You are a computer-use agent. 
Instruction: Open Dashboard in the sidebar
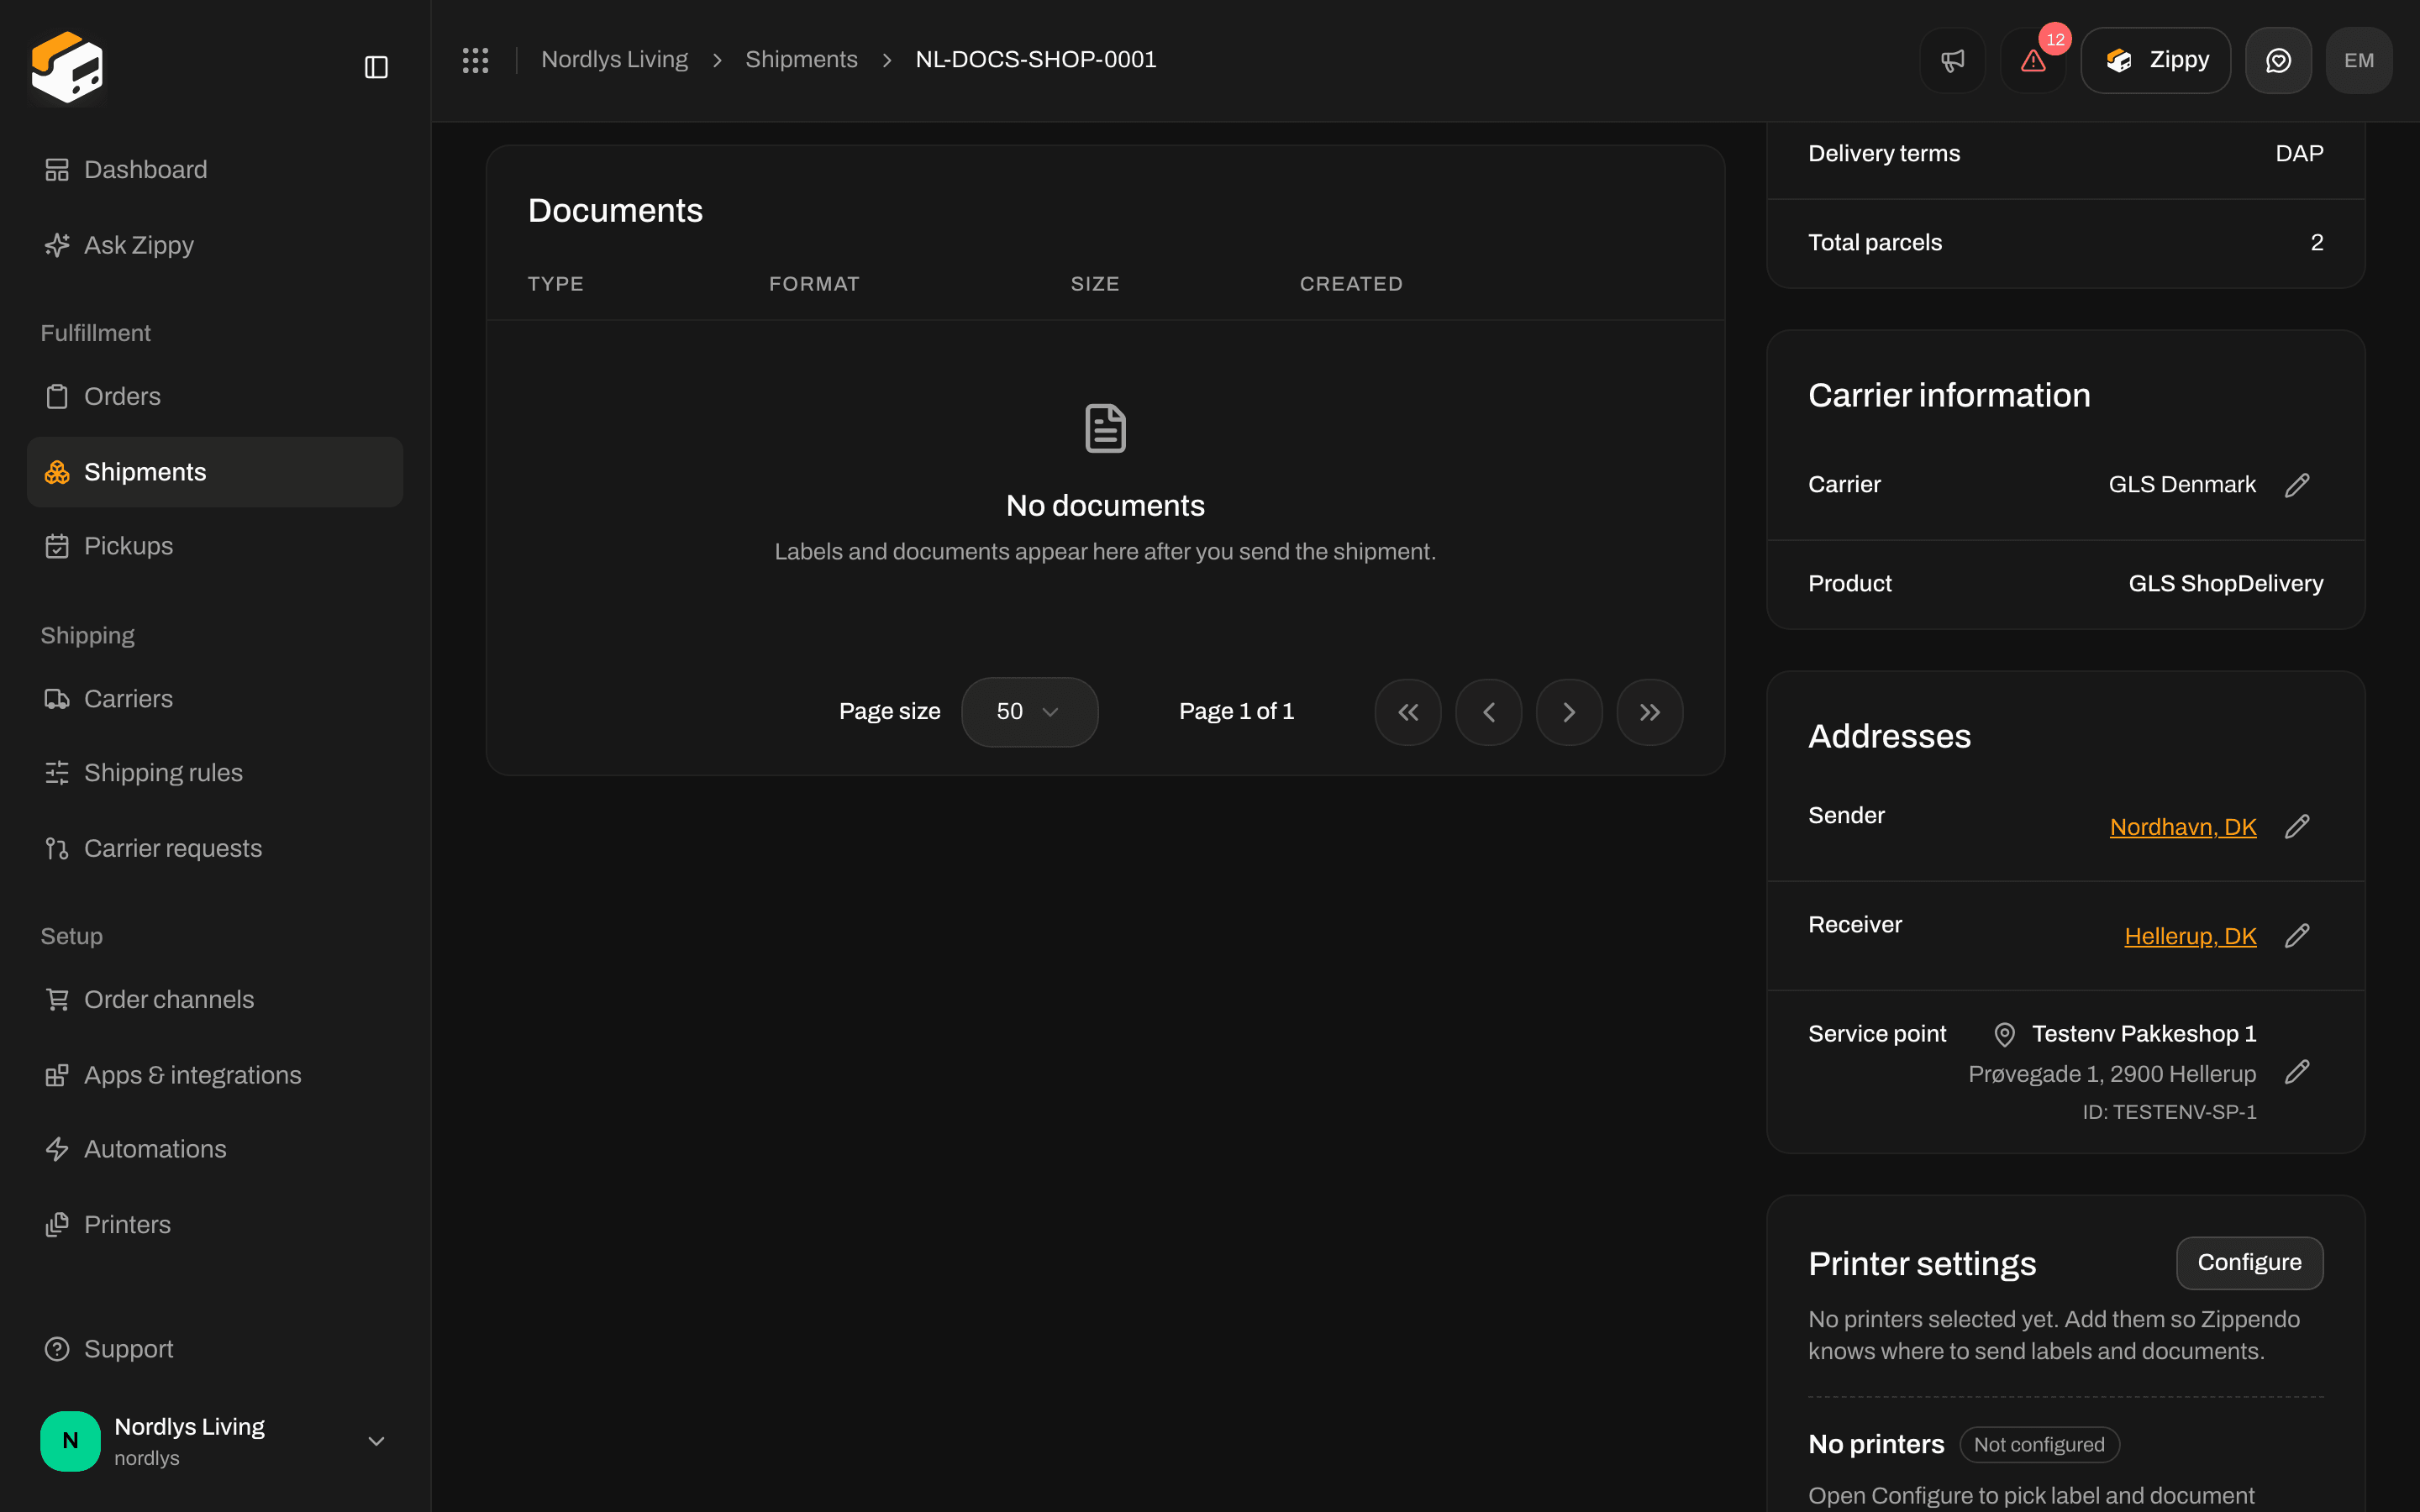(x=215, y=170)
